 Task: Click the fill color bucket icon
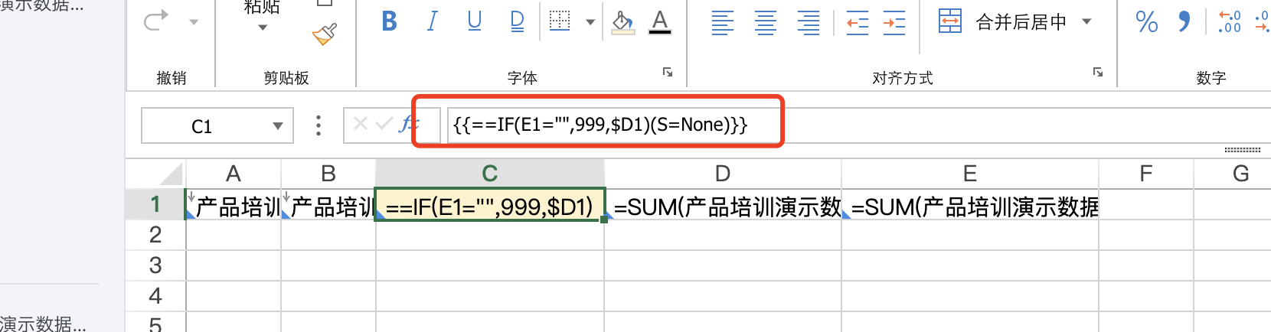click(x=622, y=22)
